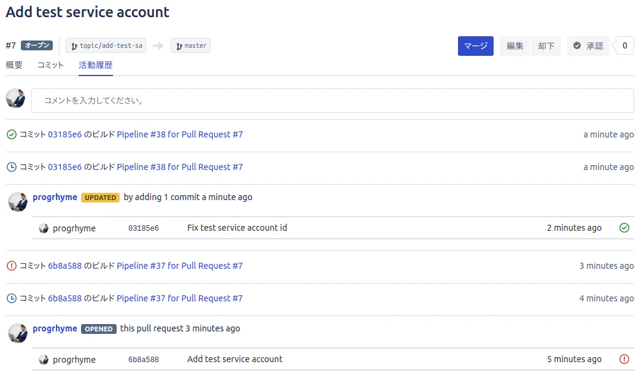Image resolution: width=644 pixels, height=383 pixels.
Task: Click the 承認 approve button
Action: click(x=588, y=45)
